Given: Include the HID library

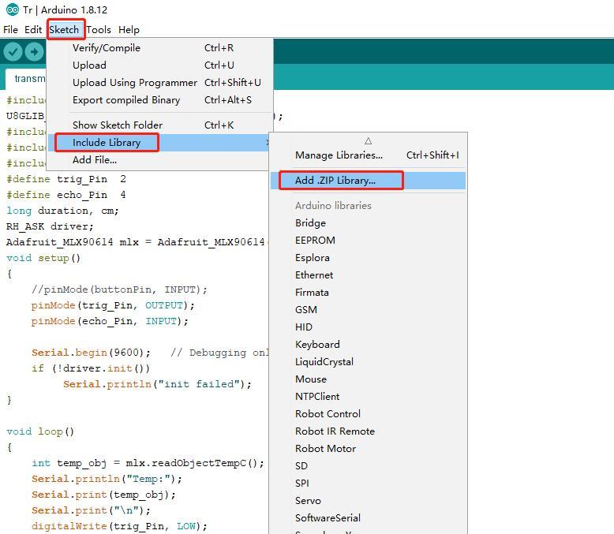Looking at the screenshot, I should tap(368, 327).
